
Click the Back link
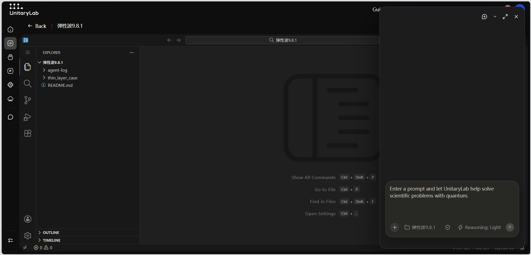point(37,26)
